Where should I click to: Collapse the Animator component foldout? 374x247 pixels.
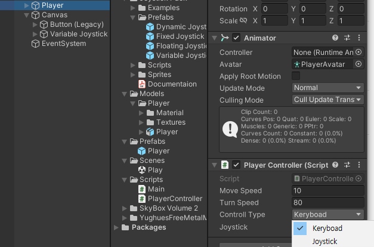point(214,38)
